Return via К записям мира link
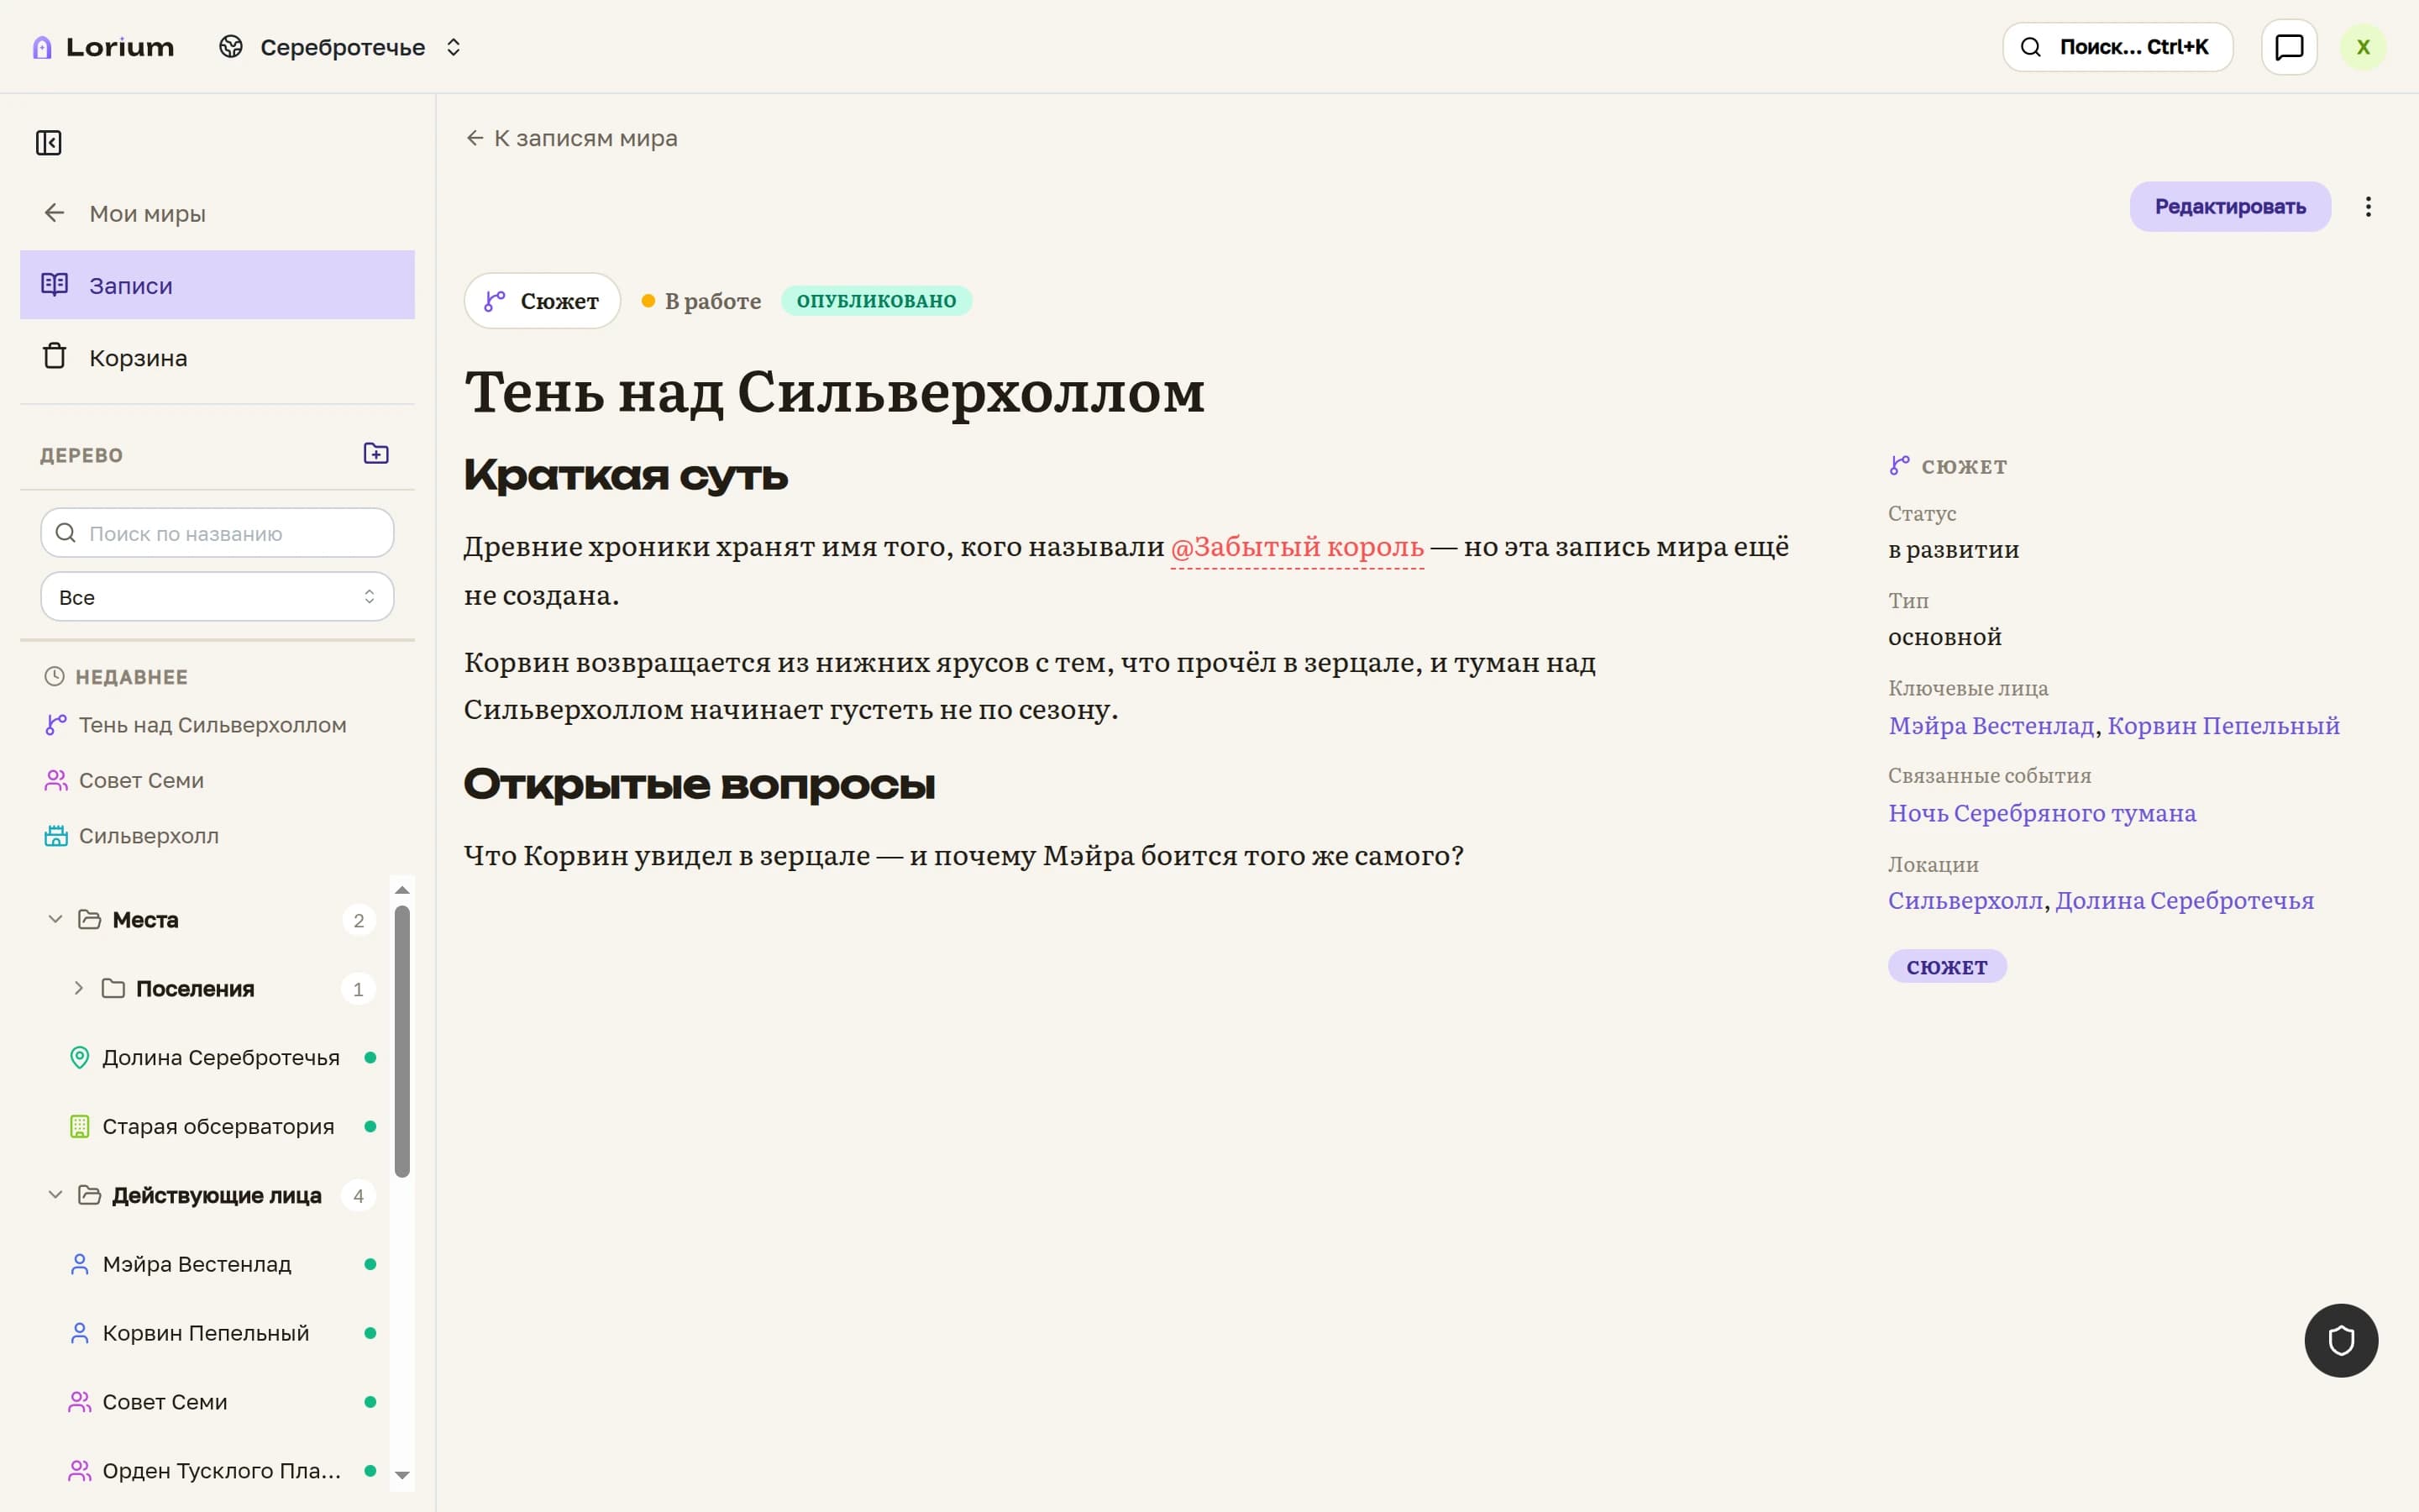Image resolution: width=2419 pixels, height=1512 pixels. 572,138
